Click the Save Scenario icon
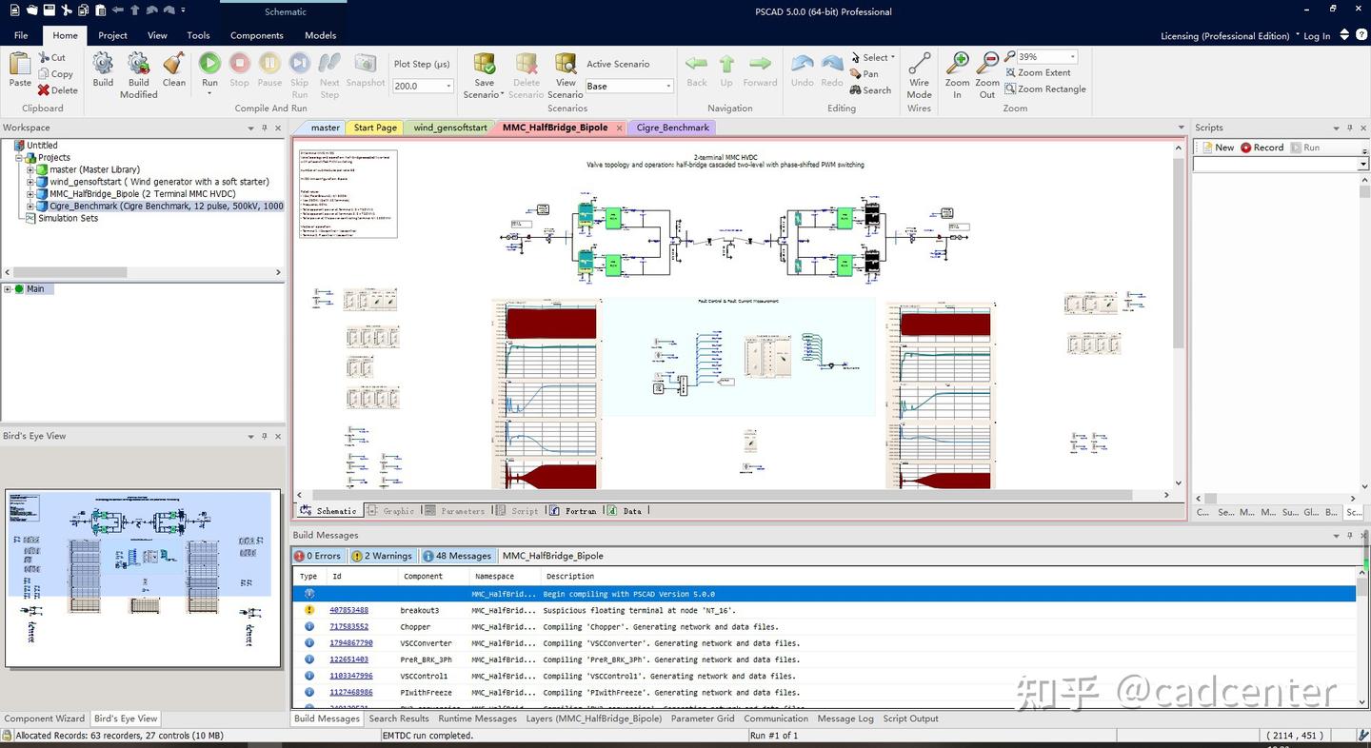Viewport: 1371px width, 748px height. tap(485, 75)
